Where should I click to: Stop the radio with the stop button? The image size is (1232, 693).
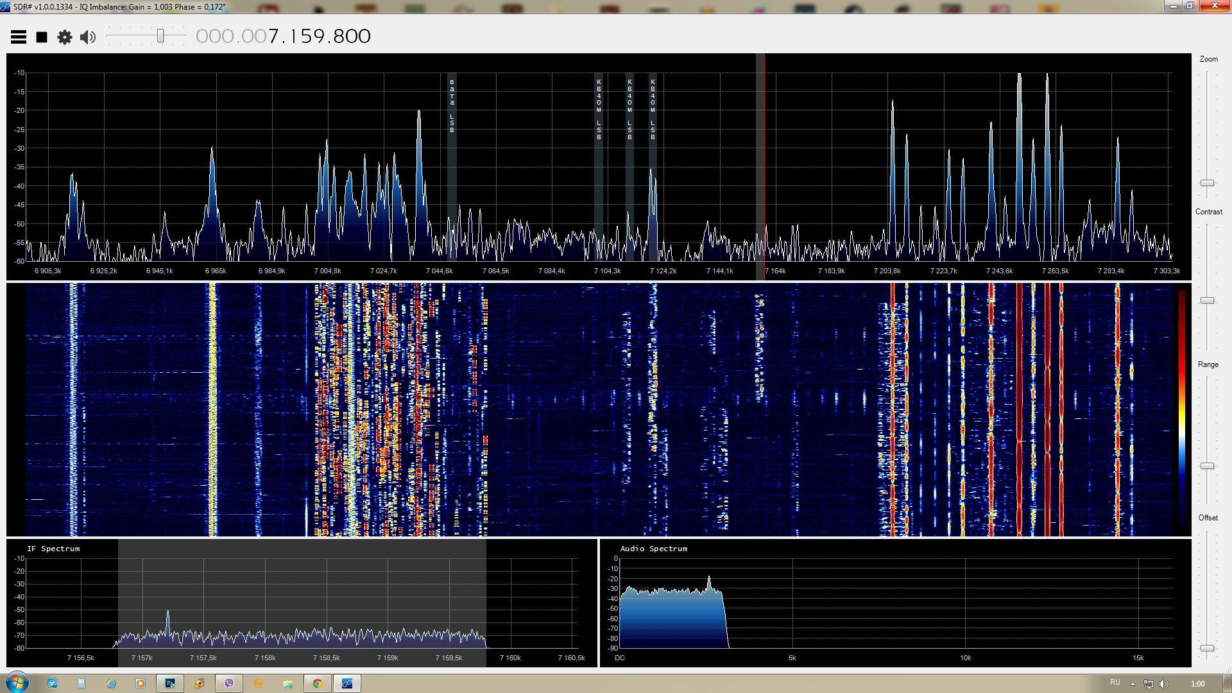point(42,37)
